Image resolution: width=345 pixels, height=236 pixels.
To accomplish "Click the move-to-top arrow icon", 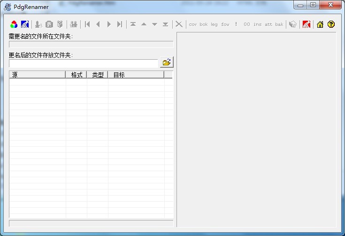I will pyautogui.click(x=133, y=24).
